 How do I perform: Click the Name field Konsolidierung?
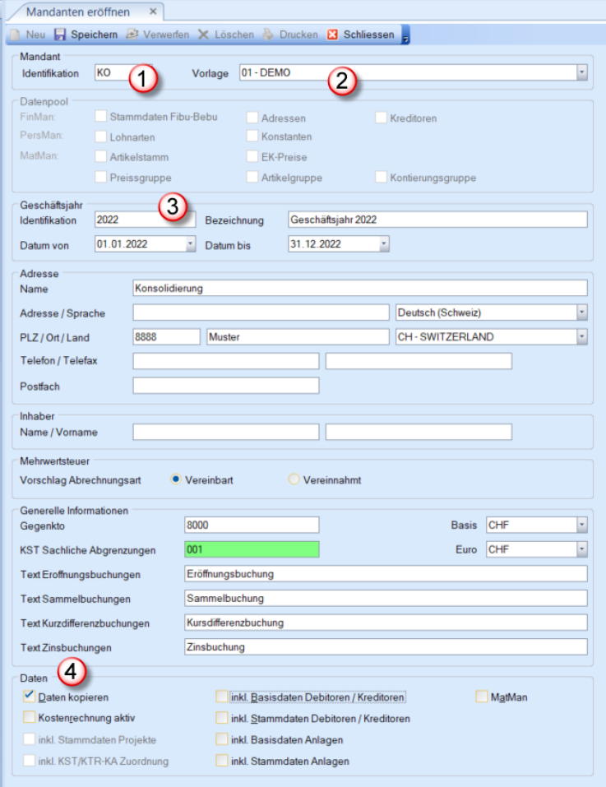[359, 289]
